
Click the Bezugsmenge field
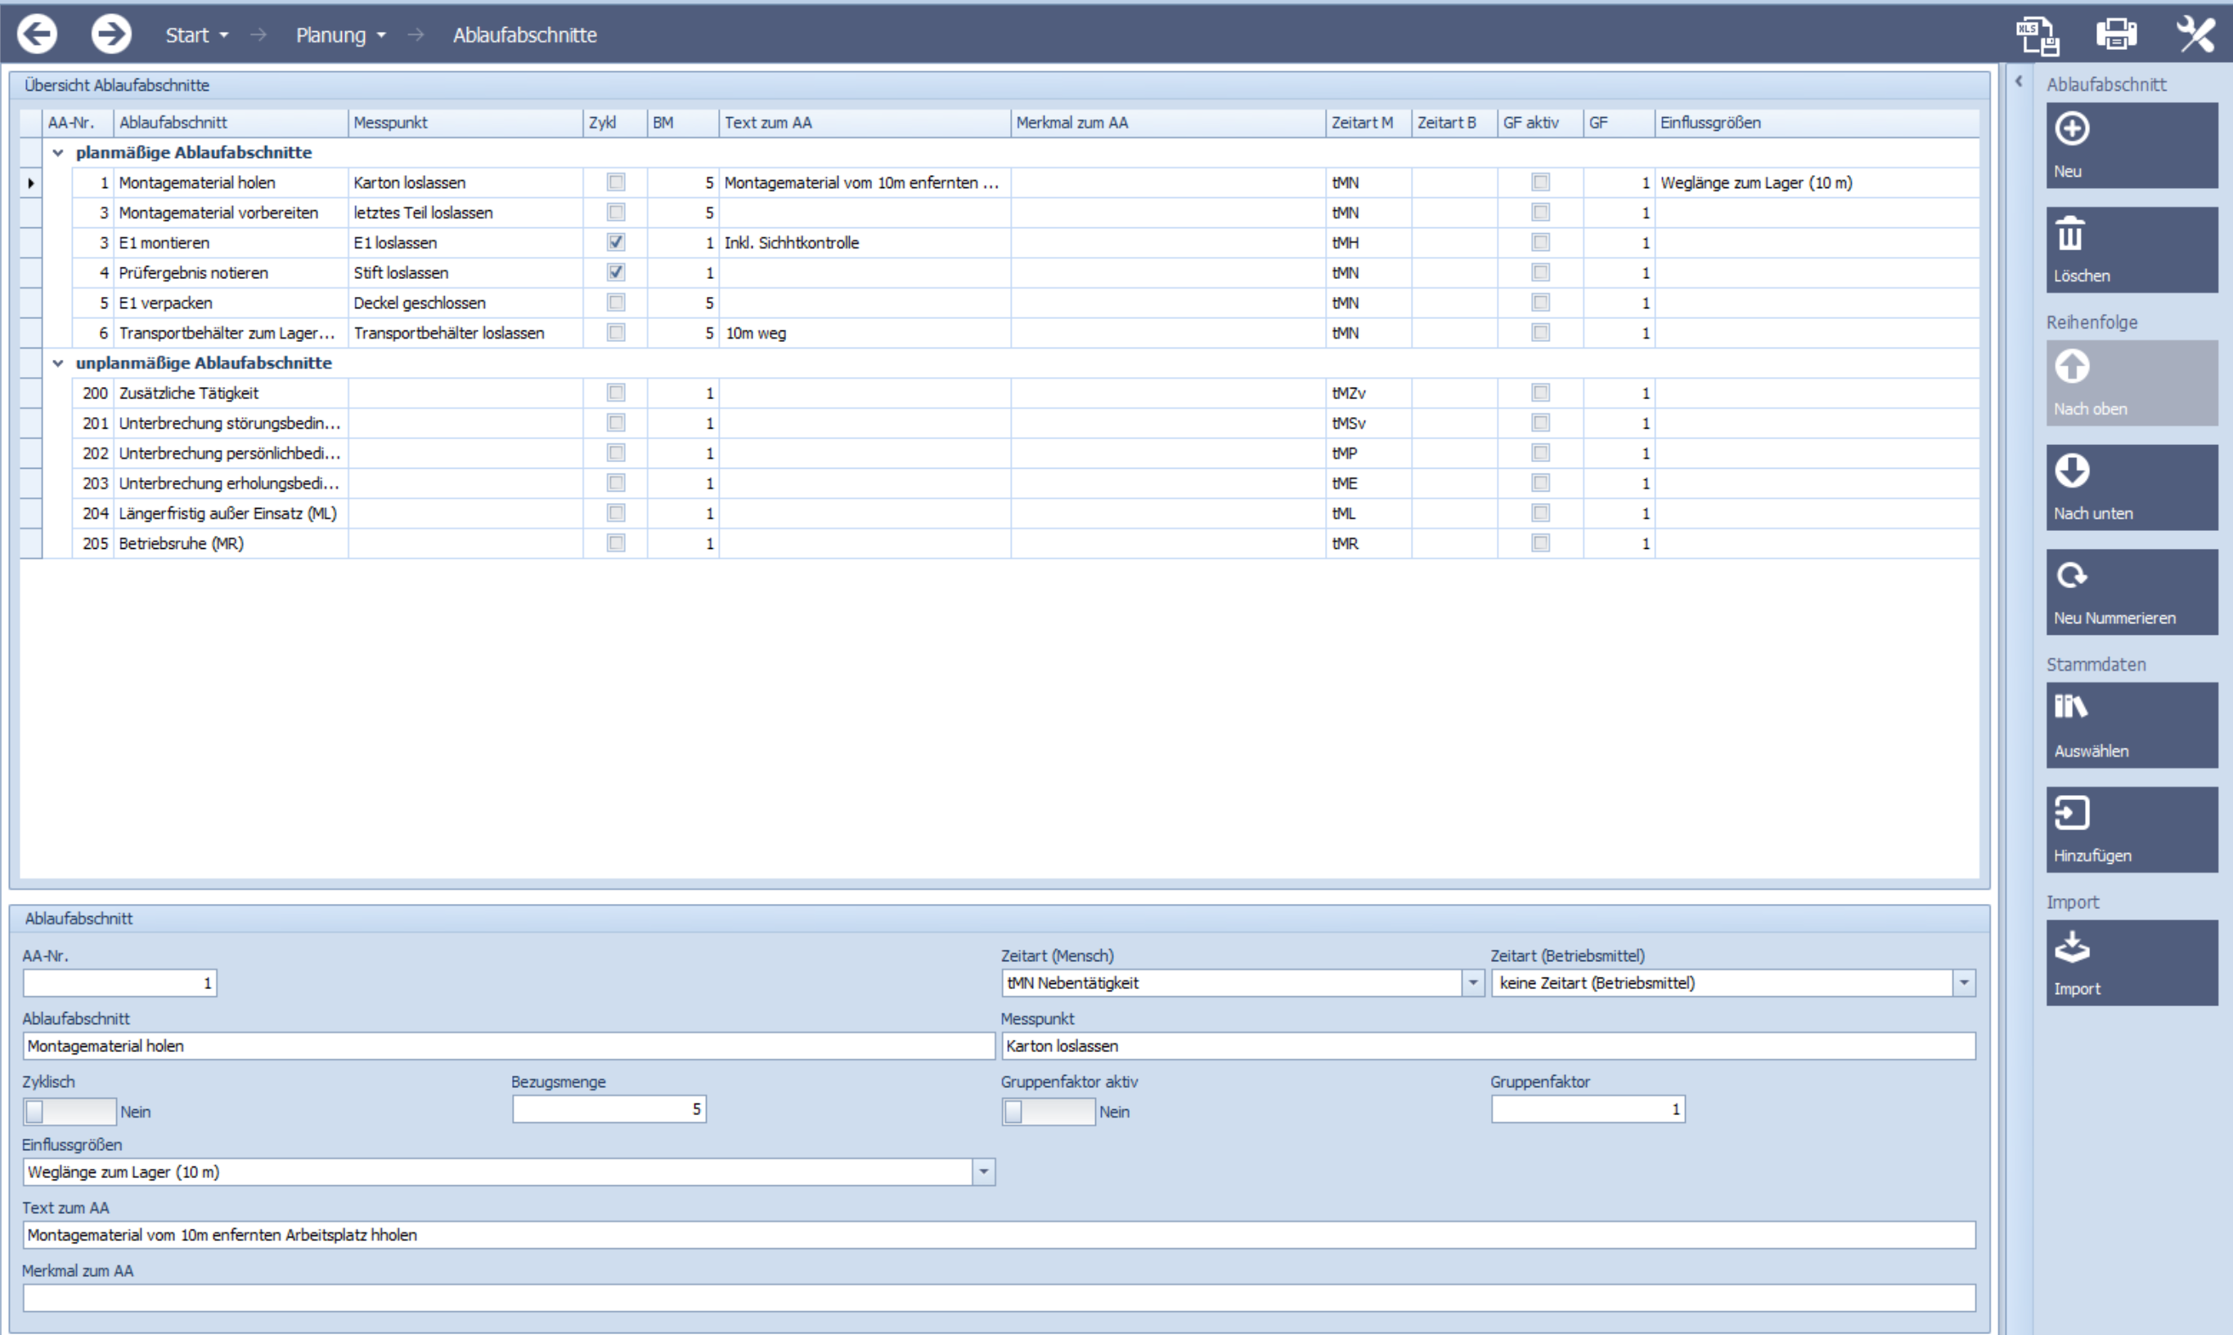pyautogui.click(x=609, y=1109)
